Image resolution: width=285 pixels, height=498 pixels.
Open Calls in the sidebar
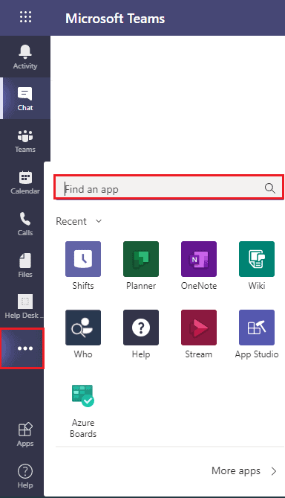(x=25, y=224)
